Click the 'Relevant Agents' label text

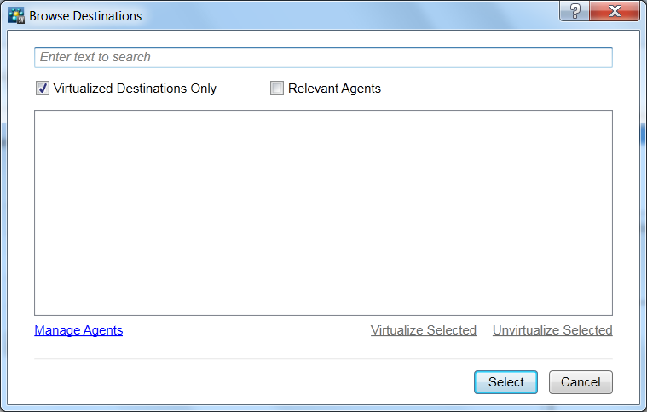pos(334,89)
